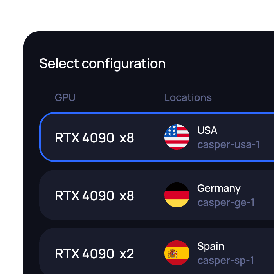Click the x8 GPU count beside USA
The height and width of the screenshot is (274, 274).
pos(127,138)
